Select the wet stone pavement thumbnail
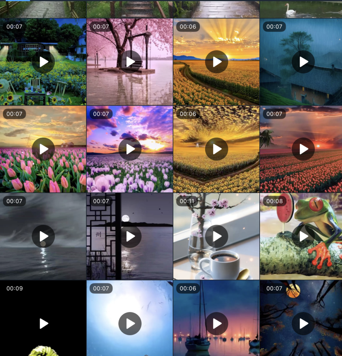This screenshot has width=342, height=356. 216,9
